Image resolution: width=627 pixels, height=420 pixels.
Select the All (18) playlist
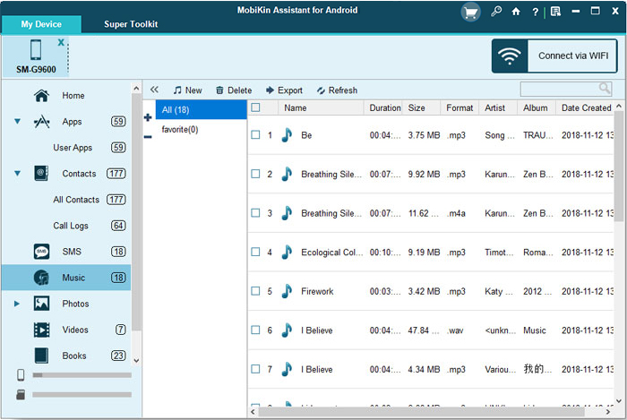point(202,110)
